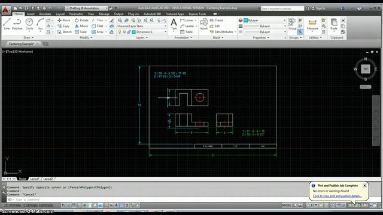Click the Linear dimension tool
Viewport: 383px width, 215px height.
click(x=187, y=20)
